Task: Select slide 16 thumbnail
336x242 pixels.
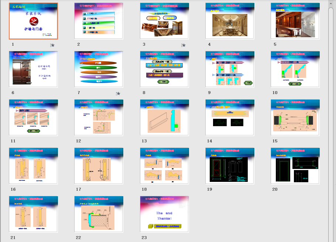Action: point(33,166)
